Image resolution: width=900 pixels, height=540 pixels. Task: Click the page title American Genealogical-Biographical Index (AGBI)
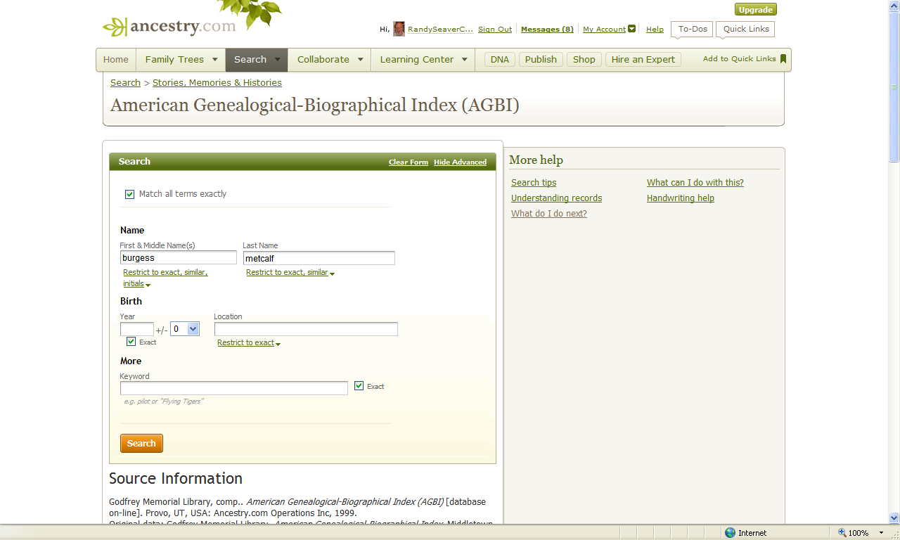tap(315, 105)
